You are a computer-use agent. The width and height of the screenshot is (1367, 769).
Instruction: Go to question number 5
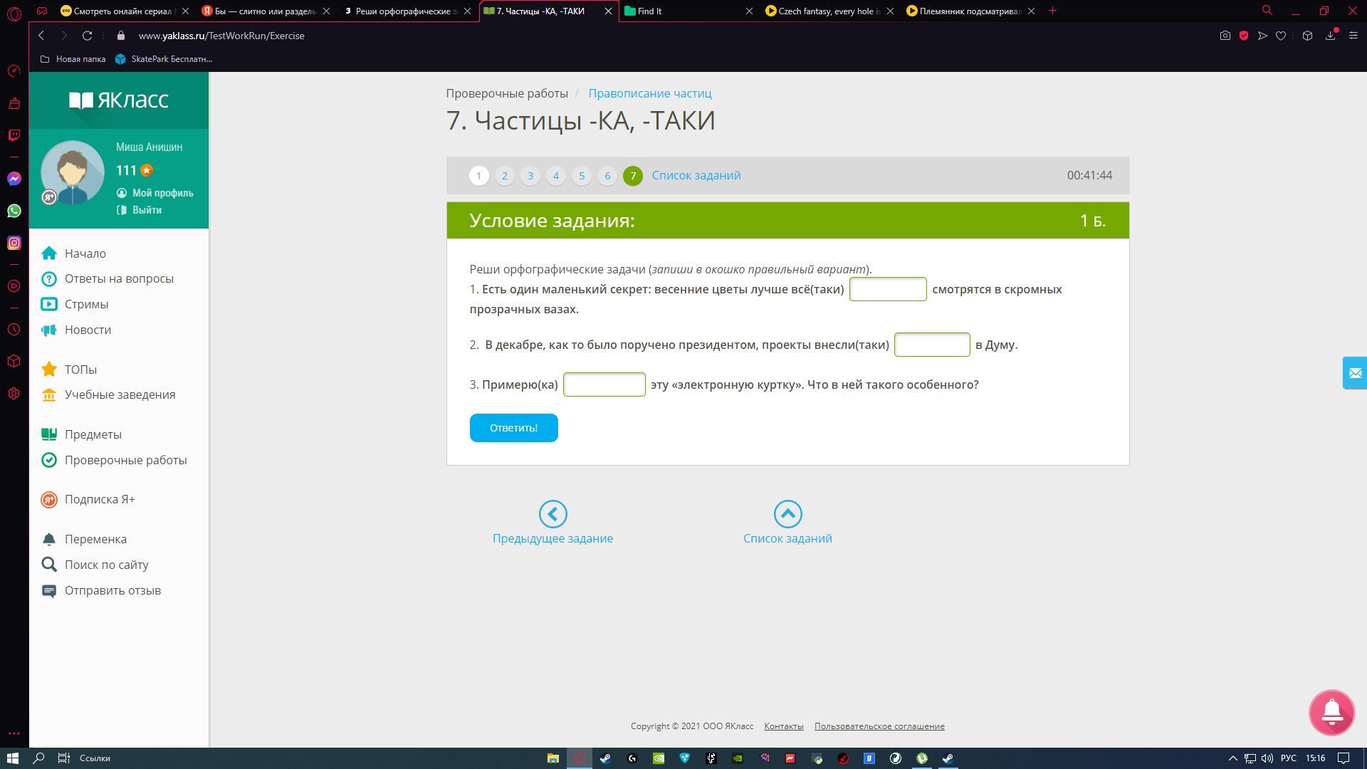[x=581, y=176]
